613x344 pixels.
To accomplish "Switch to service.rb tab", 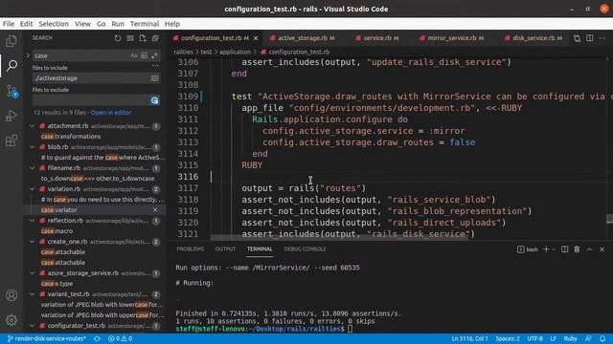I will click(x=377, y=38).
